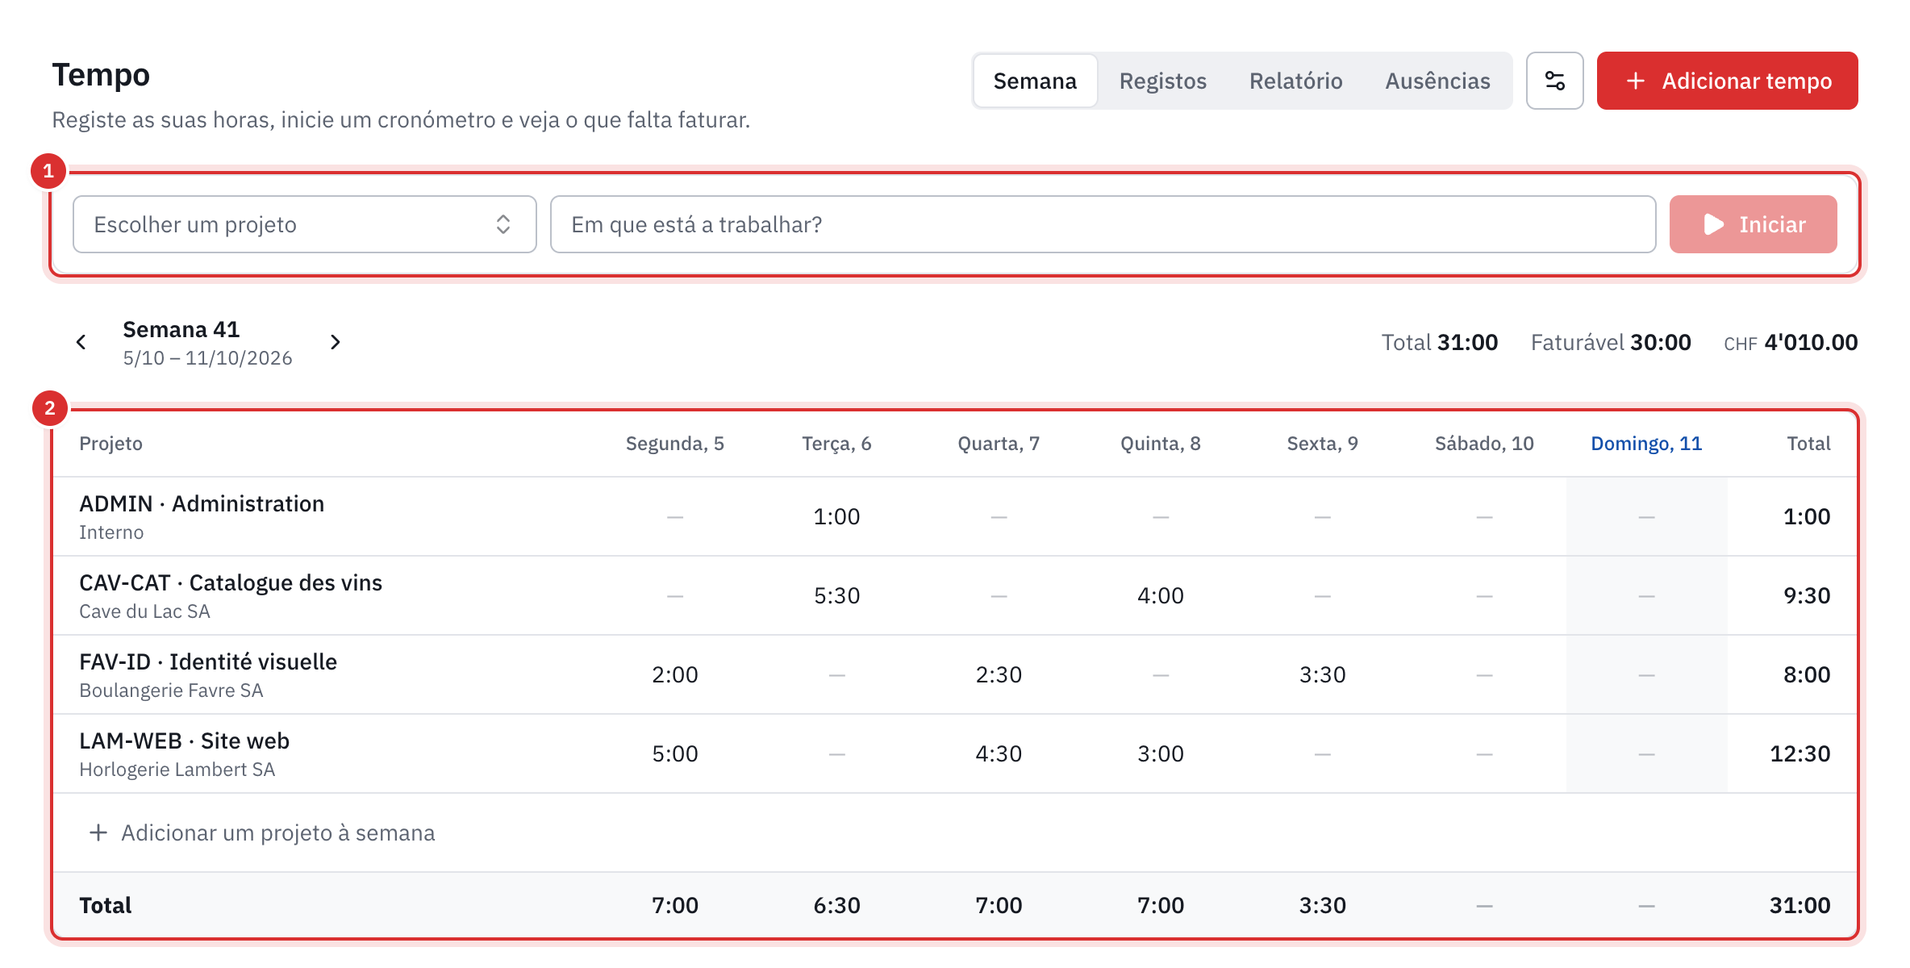Click the Domingo, 11 column header
The height and width of the screenshot is (968, 1910).
(x=1646, y=444)
